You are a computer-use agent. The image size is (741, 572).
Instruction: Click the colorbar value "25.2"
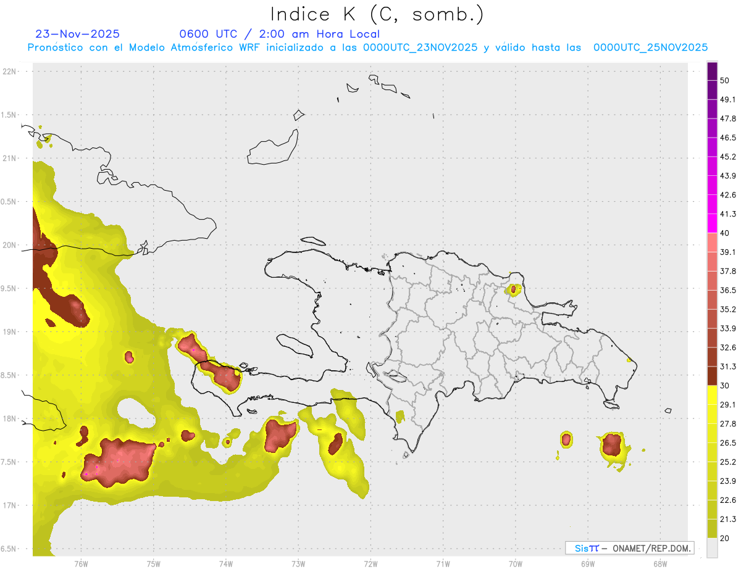tap(728, 462)
